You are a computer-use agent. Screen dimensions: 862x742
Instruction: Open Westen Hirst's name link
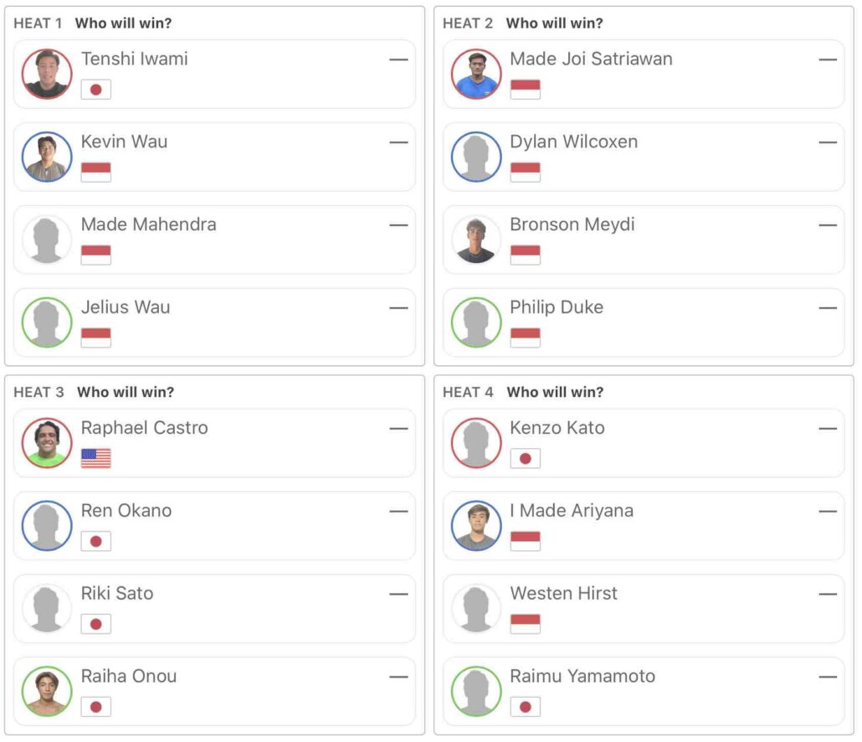(563, 594)
